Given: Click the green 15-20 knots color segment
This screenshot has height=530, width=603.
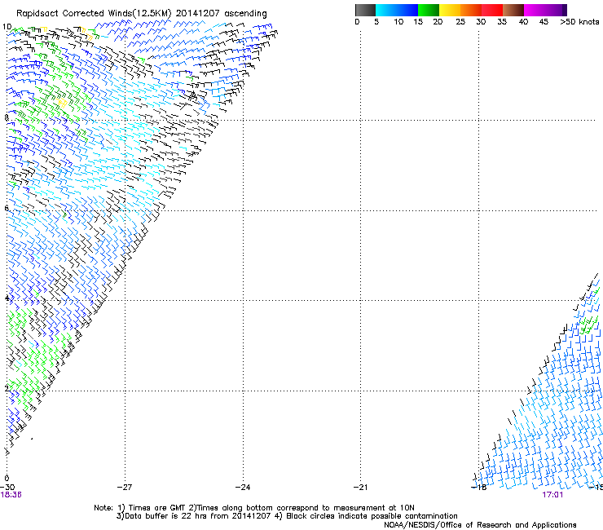Looking at the screenshot, I should (x=429, y=10).
